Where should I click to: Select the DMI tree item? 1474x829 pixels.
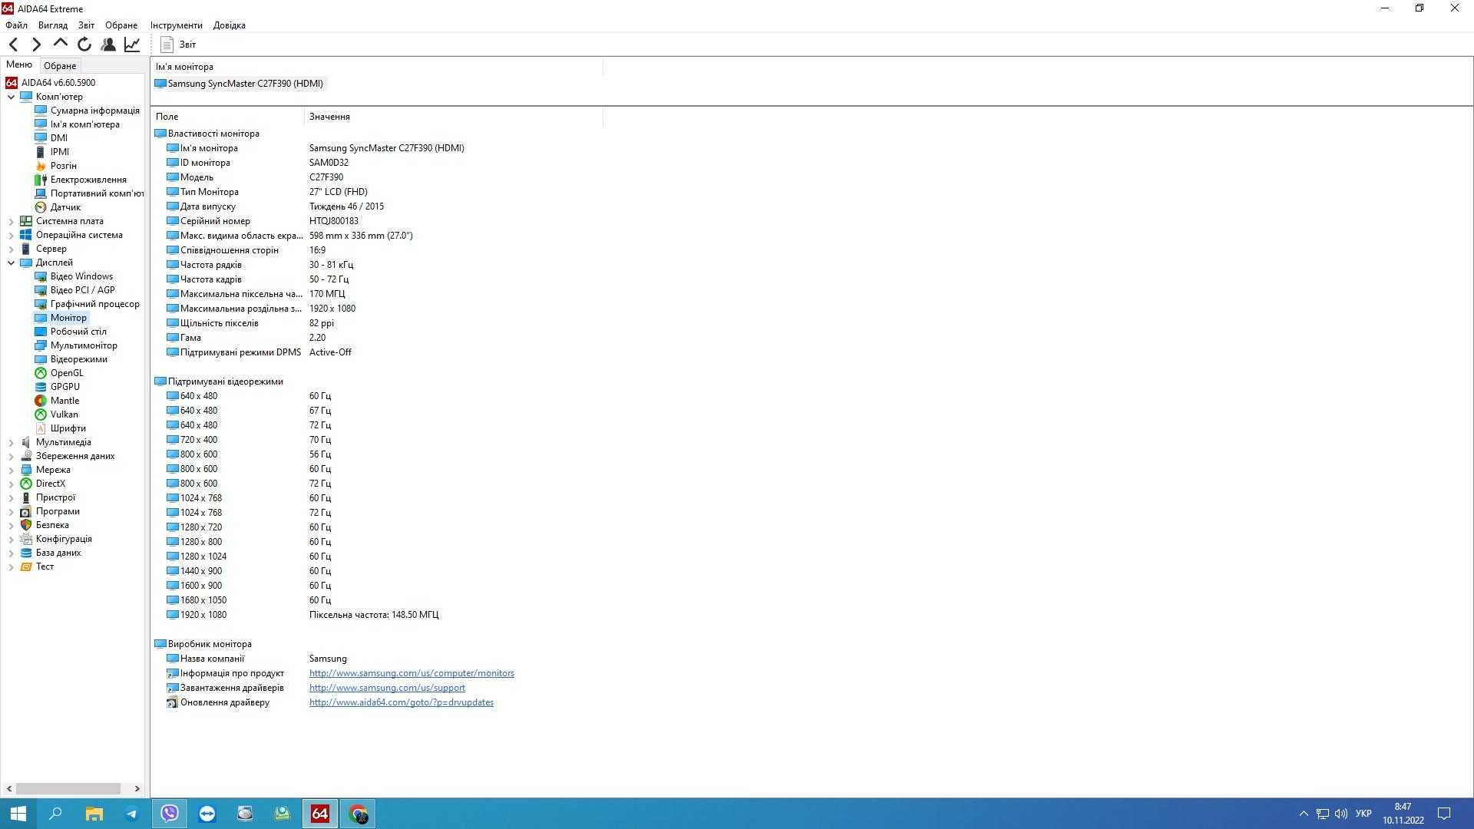pos(58,138)
